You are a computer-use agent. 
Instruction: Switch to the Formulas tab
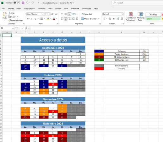click(42, 9)
